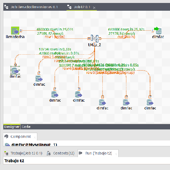Close the Run (Trabajo t2) tab
The image size is (170, 170).
coord(116,154)
